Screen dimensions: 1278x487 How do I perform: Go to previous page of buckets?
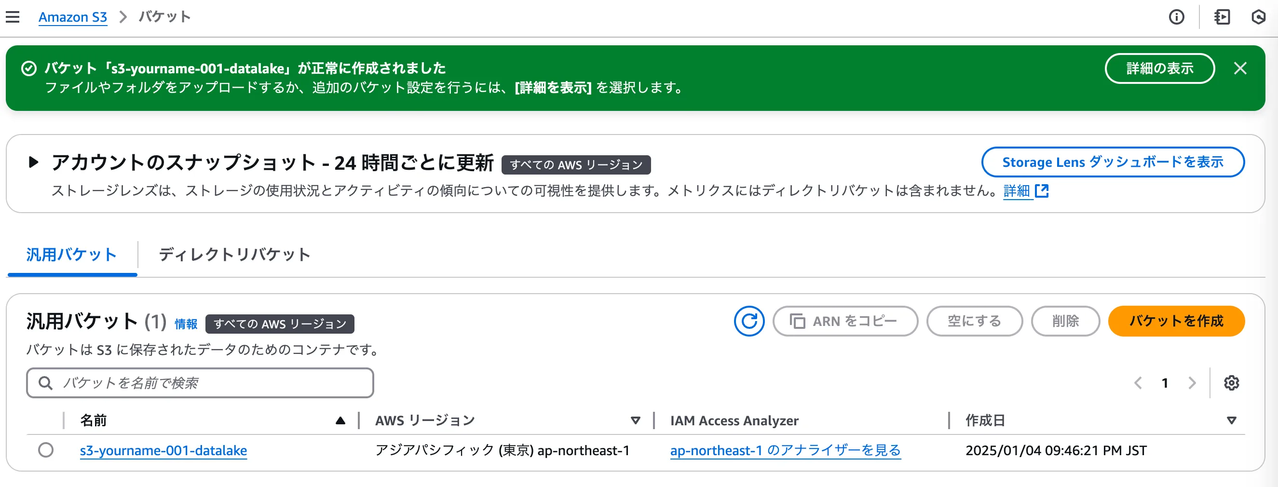point(1138,383)
